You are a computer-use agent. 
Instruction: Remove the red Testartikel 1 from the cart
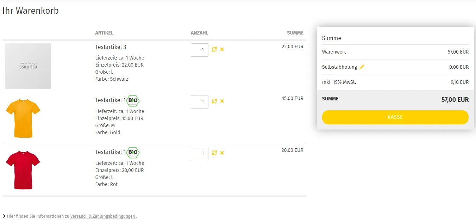coord(222,153)
